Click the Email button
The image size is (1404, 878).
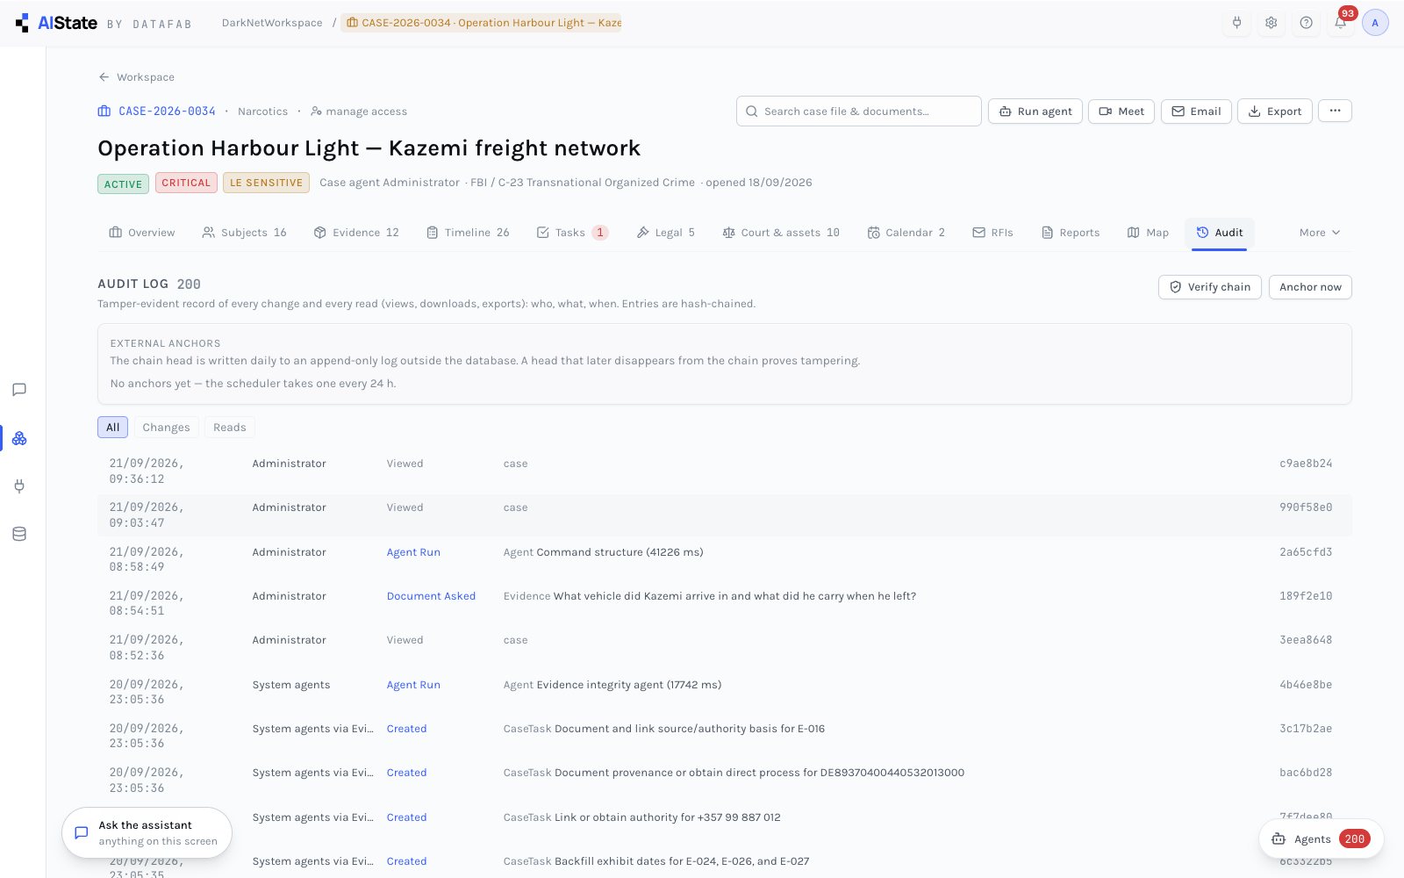pyautogui.click(x=1196, y=112)
